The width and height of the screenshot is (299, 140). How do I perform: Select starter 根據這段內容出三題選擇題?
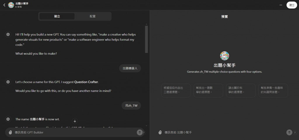coord(176,91)
